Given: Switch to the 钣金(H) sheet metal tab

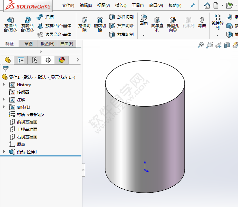Looking at the screenshot, I should [x=47, y=44].
